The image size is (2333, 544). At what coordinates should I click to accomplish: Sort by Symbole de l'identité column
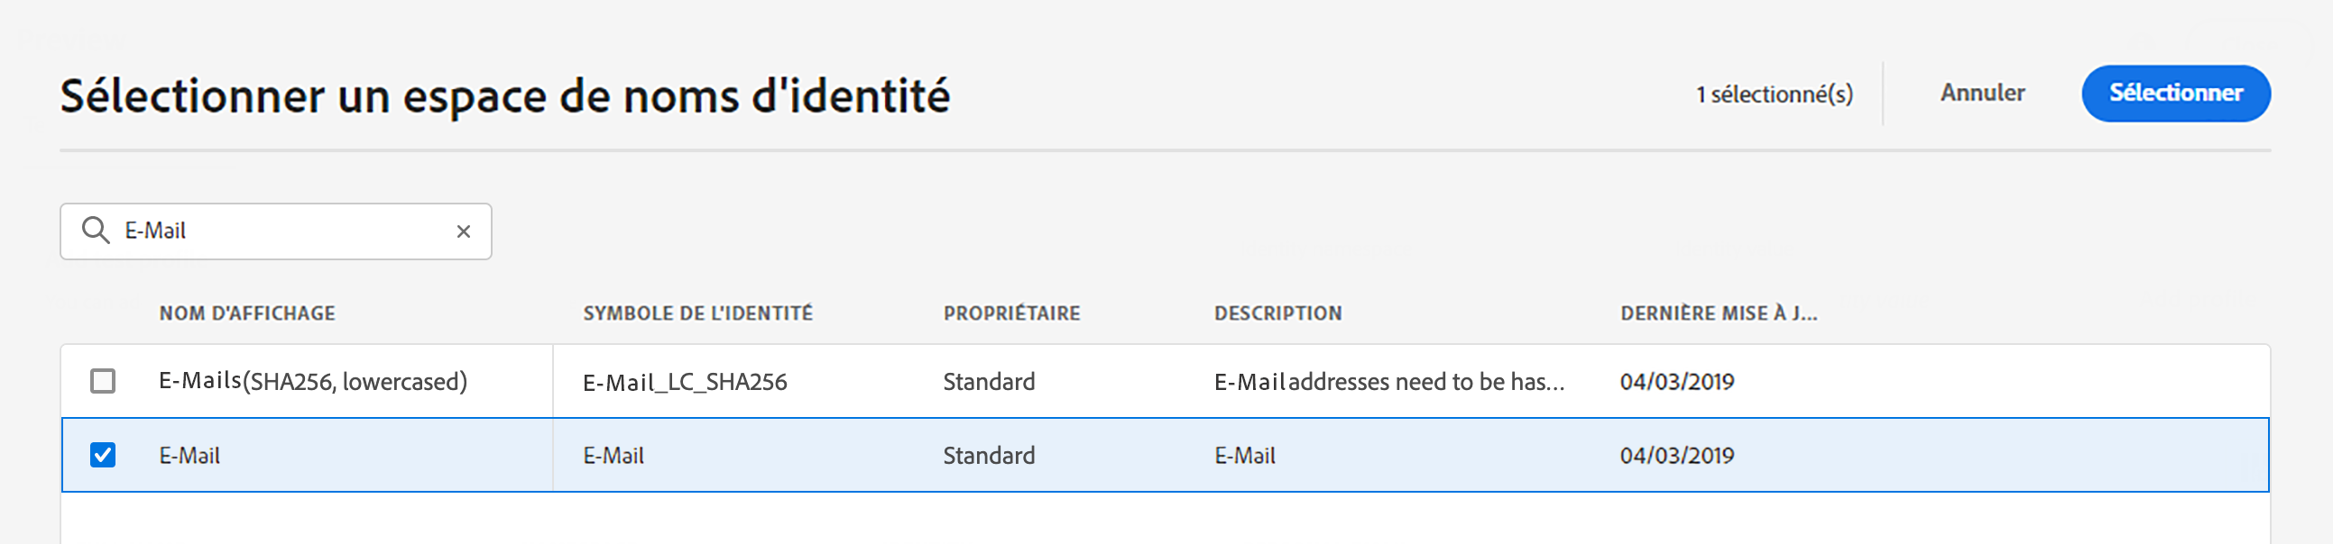(697, 313)
